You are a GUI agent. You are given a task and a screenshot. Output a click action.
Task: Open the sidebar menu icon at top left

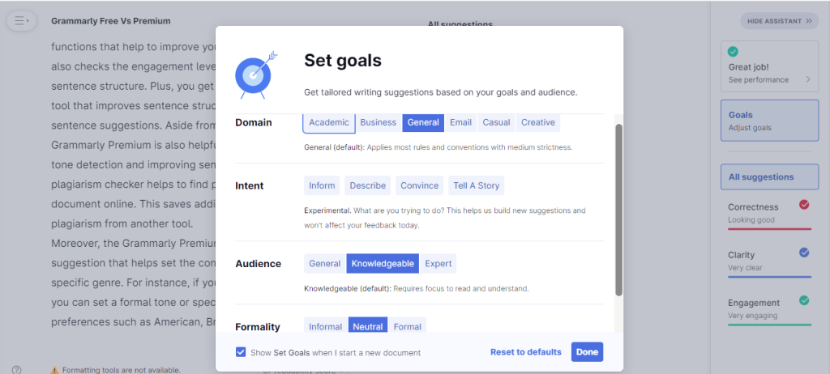pyautogui.click(x=21, y=21)
